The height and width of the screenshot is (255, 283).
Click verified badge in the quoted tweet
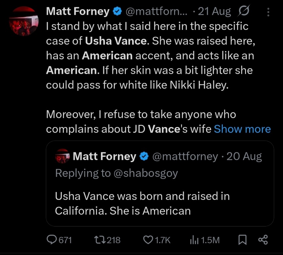coord(144,157)
